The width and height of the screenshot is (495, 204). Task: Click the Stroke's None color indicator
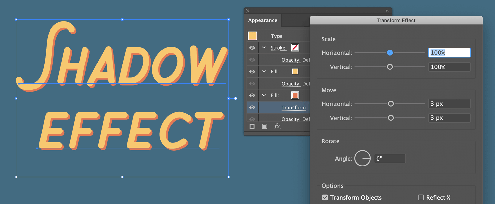point(295,47)
